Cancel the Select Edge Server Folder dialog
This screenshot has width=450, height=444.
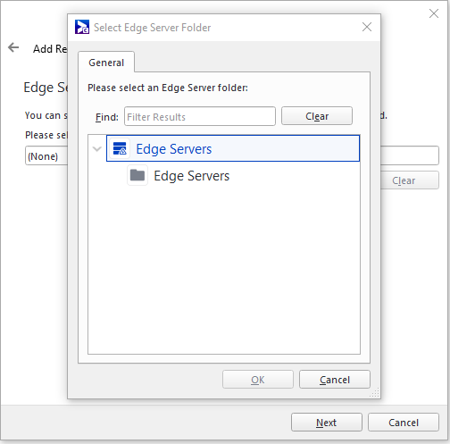click(x=335, y=380)
